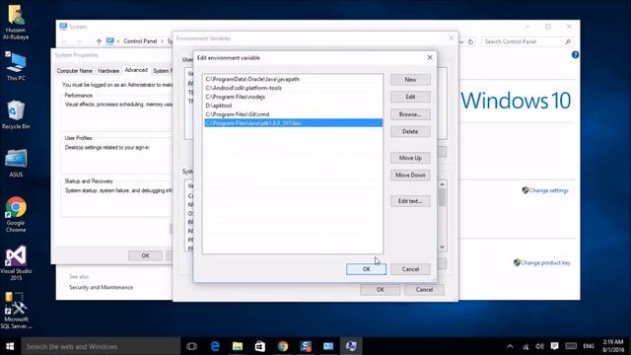This screenshot has width=631, height=355.
Task: Click the Edit button for the selected path
Action: [410, 97]
